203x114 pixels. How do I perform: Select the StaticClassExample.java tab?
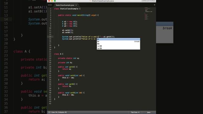tap(65, 5)
